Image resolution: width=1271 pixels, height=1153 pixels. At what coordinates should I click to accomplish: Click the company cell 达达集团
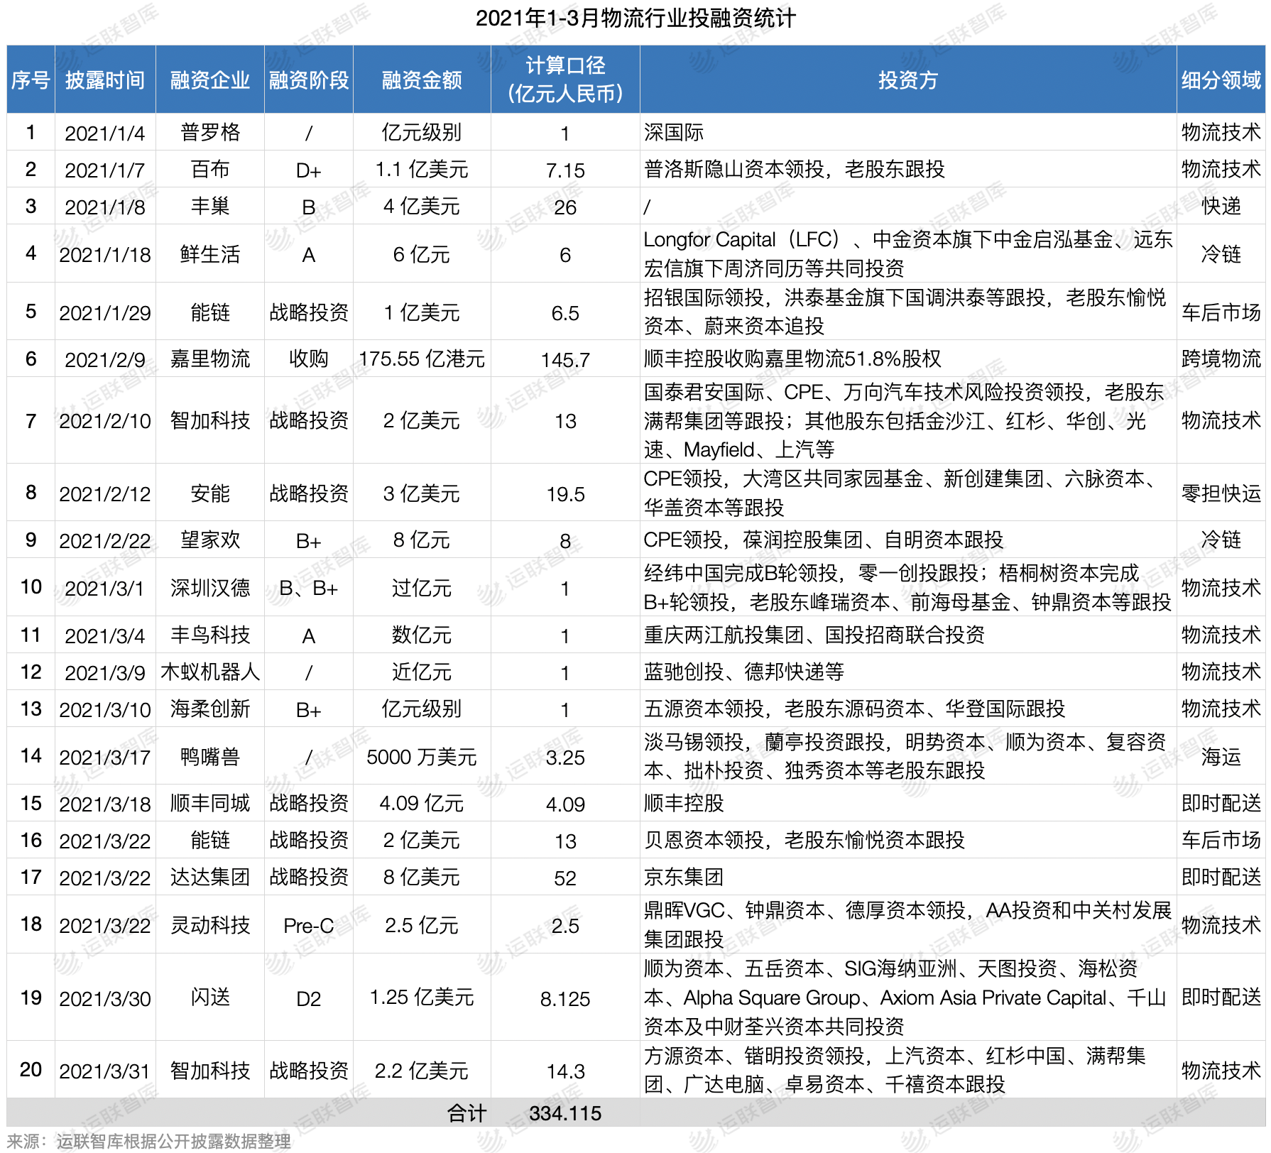click(x=210, y=878)
